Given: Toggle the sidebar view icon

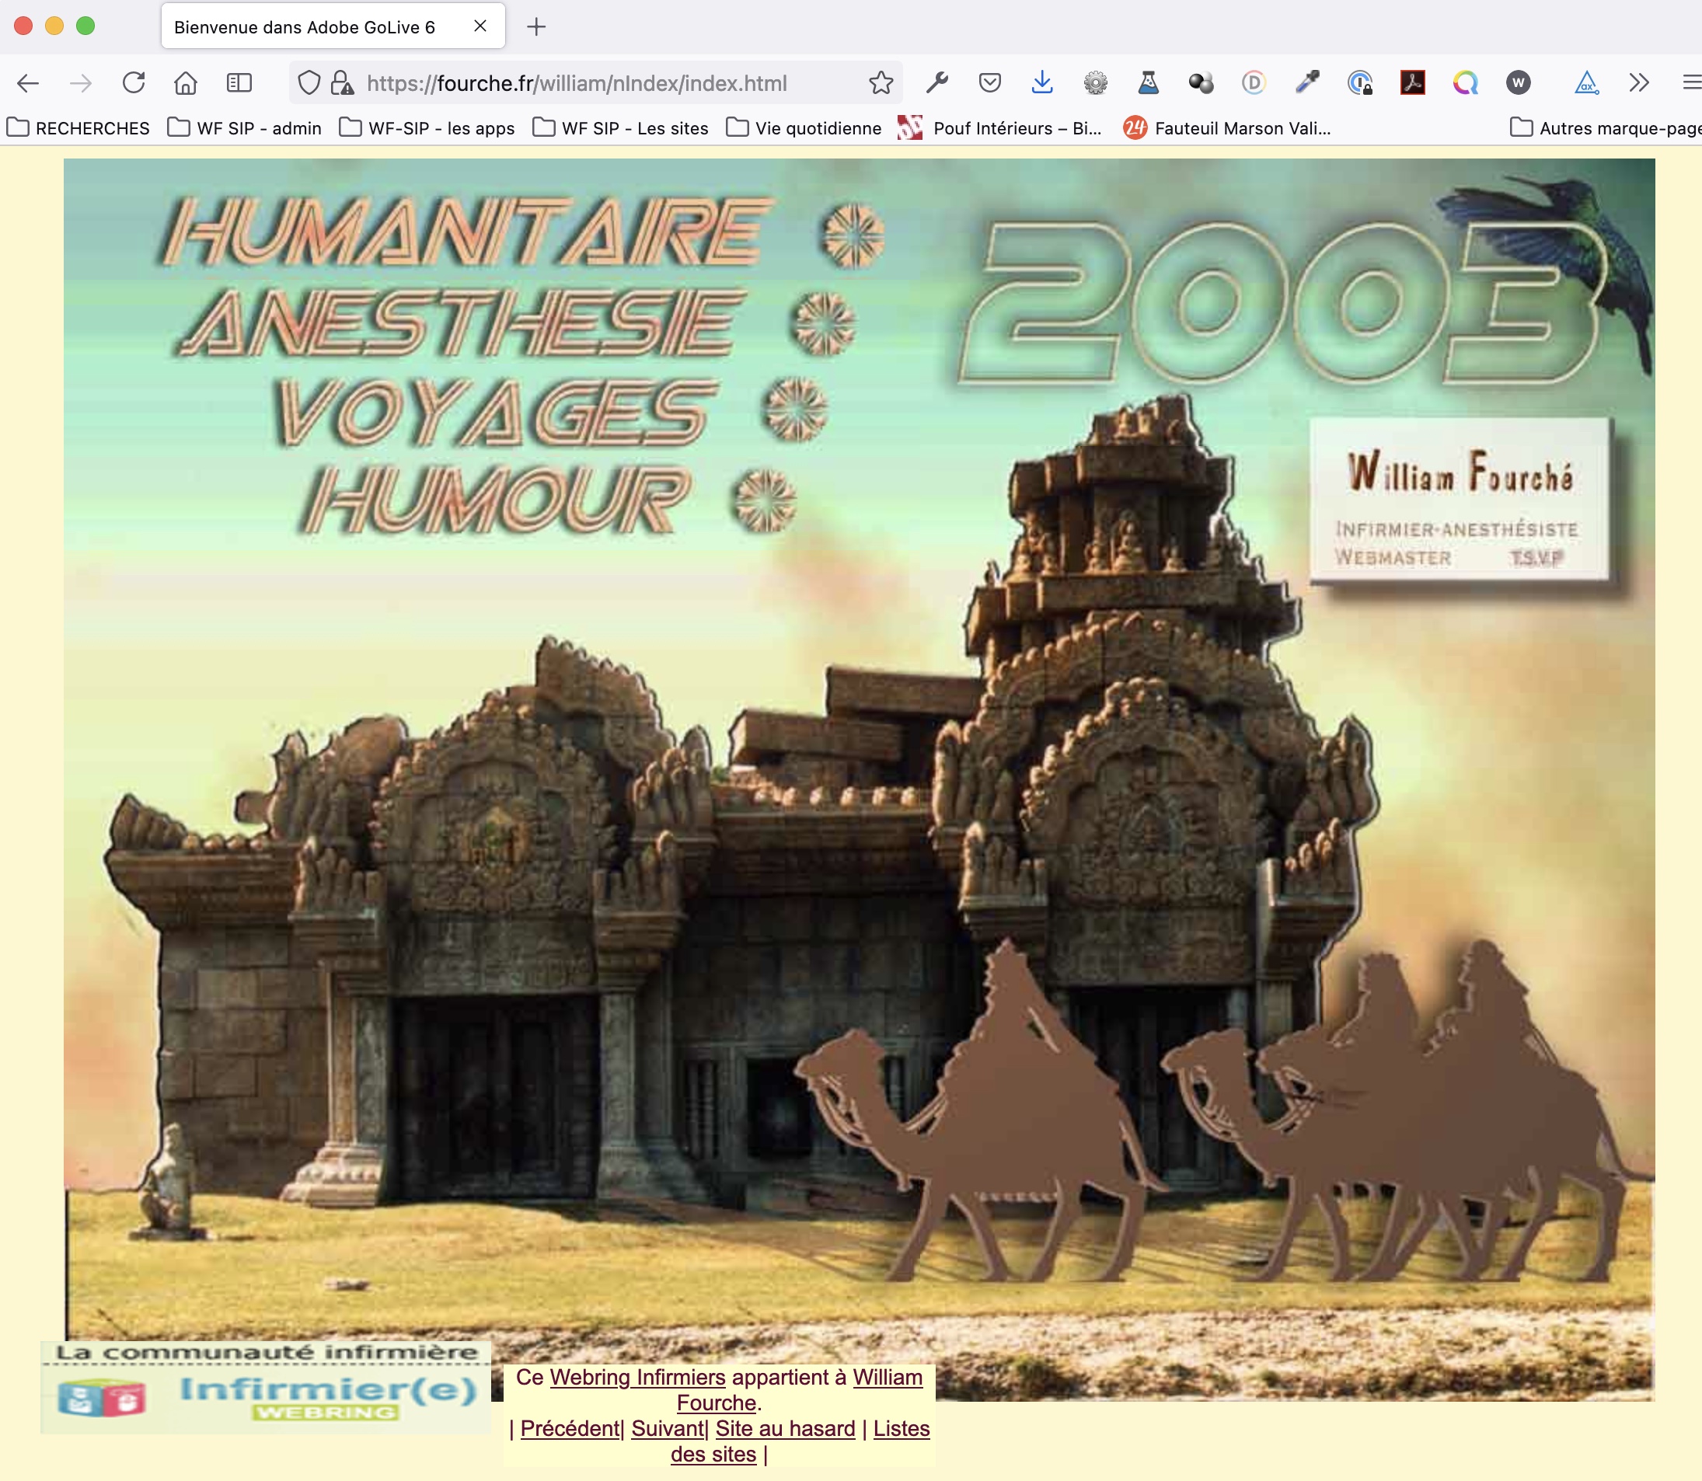Looking at the screenshot, I should pyautogui.click(x=239, y=82).
